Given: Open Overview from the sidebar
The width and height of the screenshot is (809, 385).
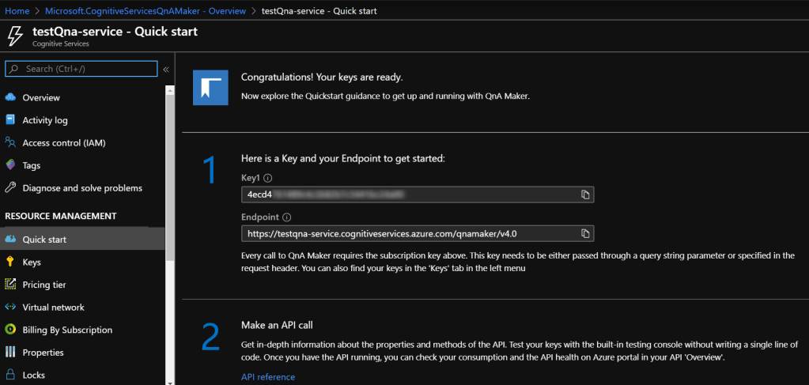Looking at the screenshot, I should [41, 98].
